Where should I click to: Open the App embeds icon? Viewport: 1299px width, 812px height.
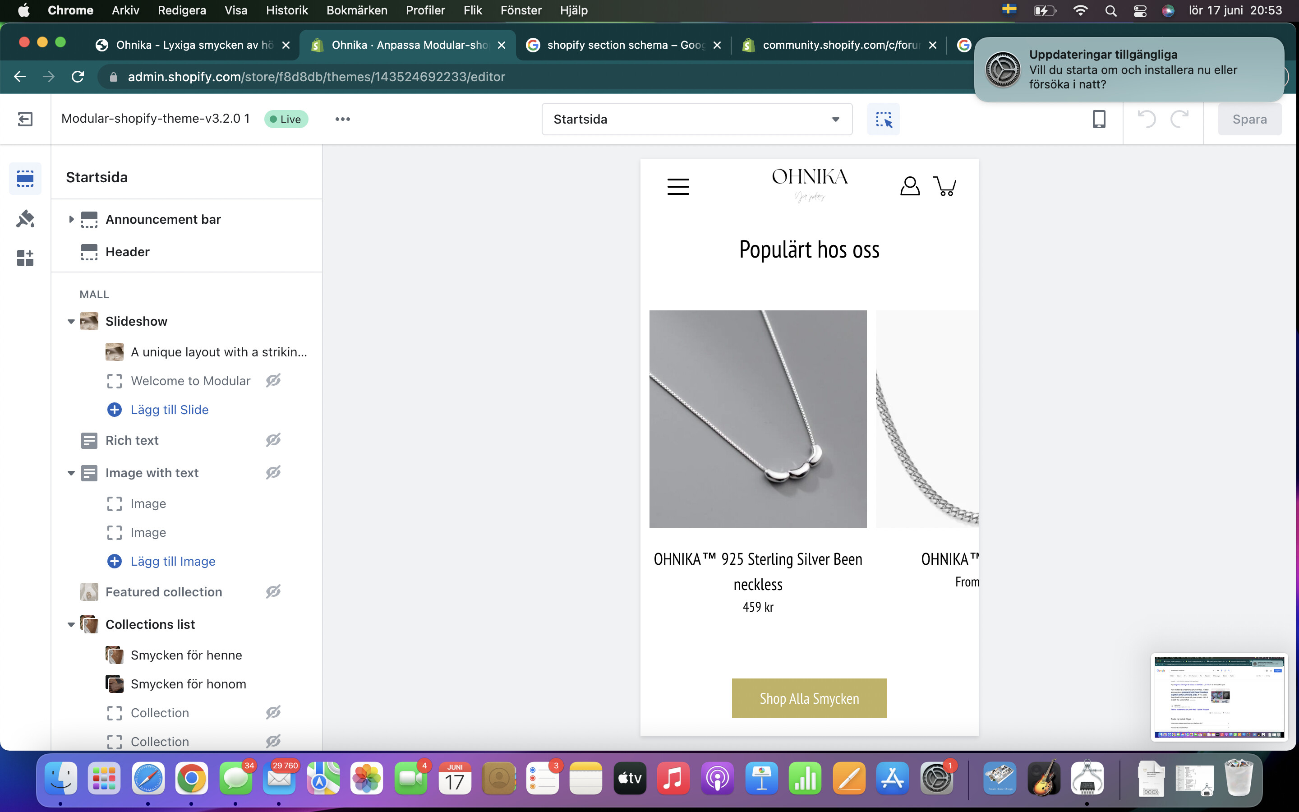click(x=25, y=258)
